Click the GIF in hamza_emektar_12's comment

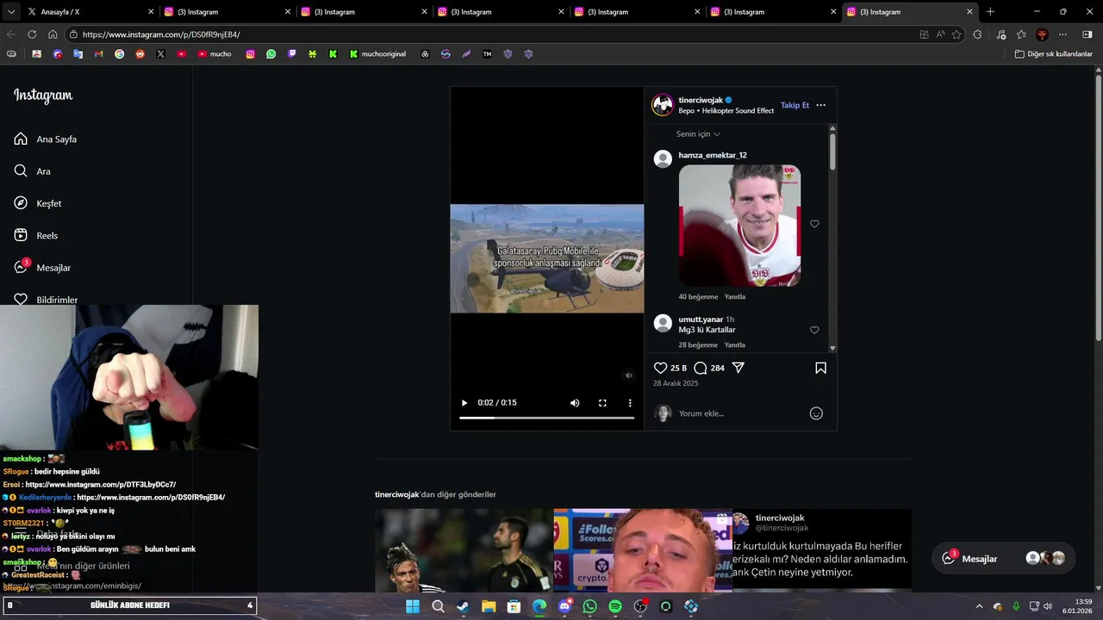(739, 226)
